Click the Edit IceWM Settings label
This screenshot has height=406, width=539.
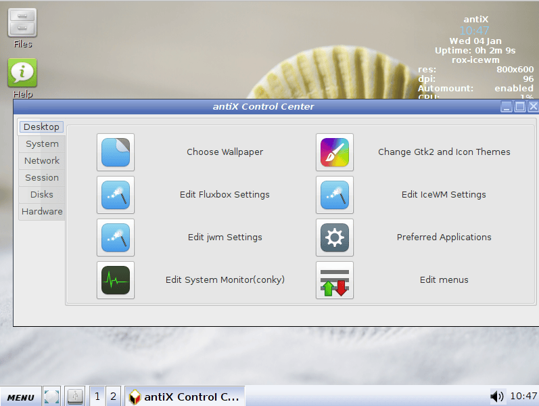pyautogui.click(x=444, y=195)
